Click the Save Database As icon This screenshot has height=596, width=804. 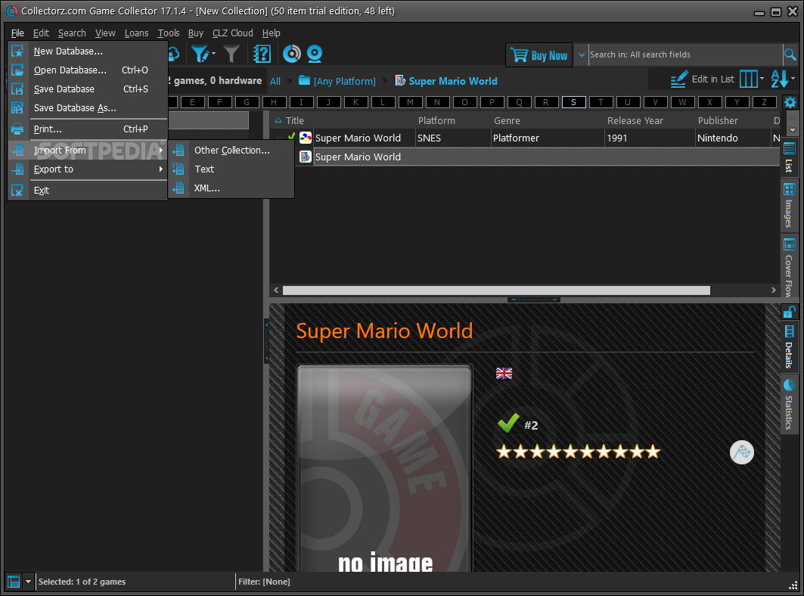[x=17, y=108]
